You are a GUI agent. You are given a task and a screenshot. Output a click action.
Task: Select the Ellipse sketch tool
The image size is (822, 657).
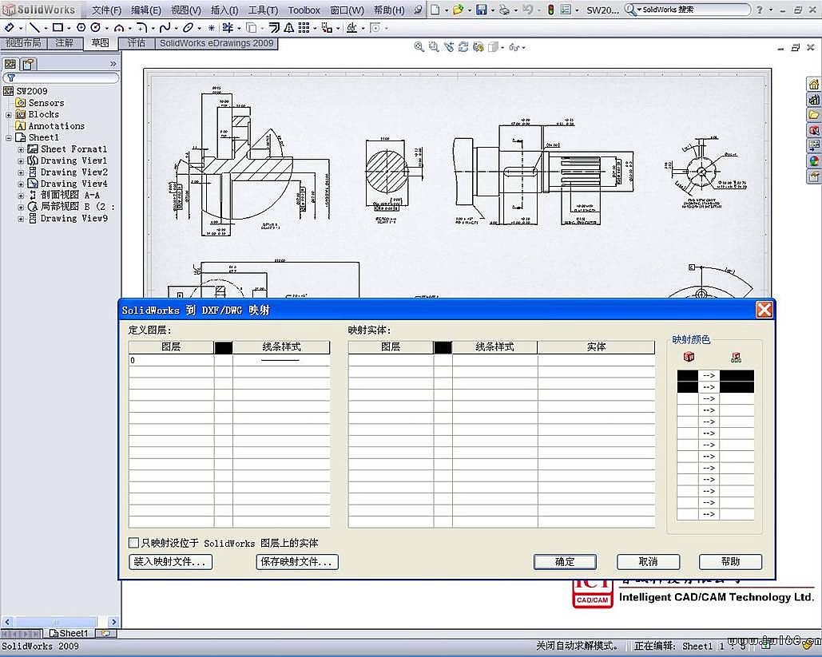189,28
